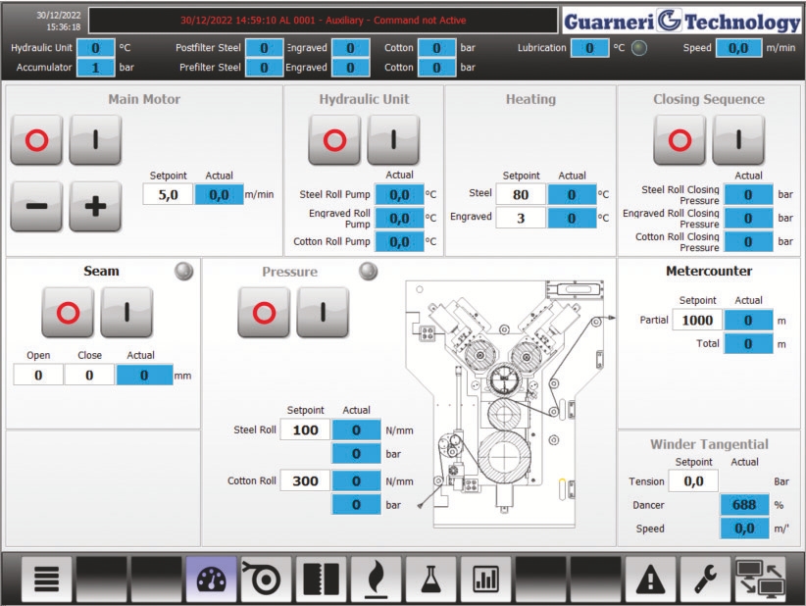Screen dimensions: 806x606
Task: Switch Pressure on with the I button
Action: coord(323,313)
